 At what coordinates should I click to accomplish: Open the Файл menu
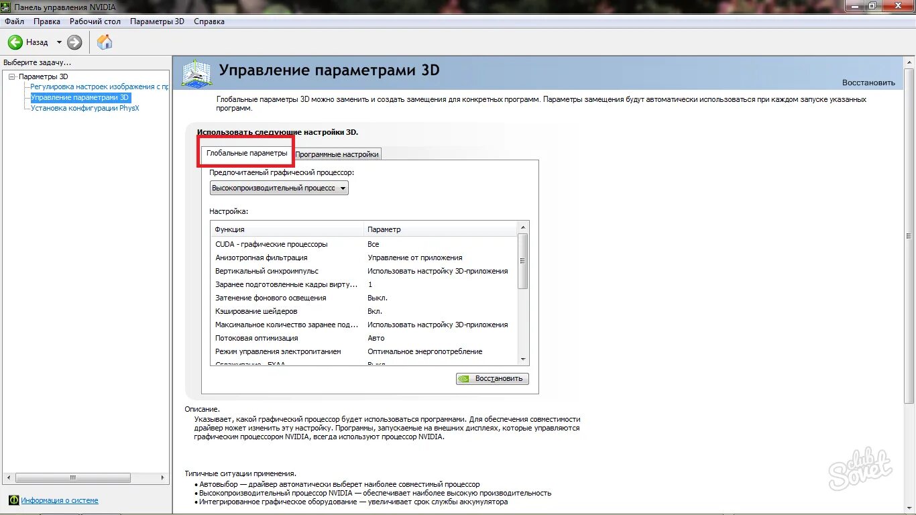[x=14, y=21]
